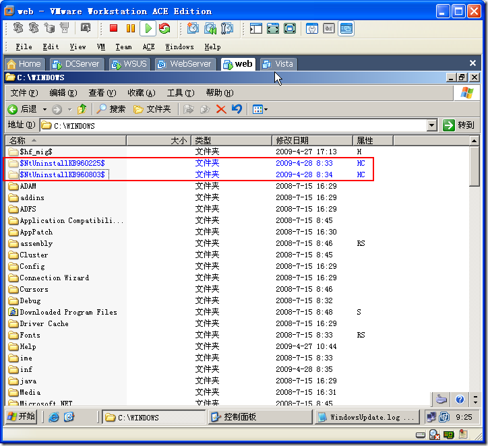Click the network tray icon beside the clock

click(431, 417)
